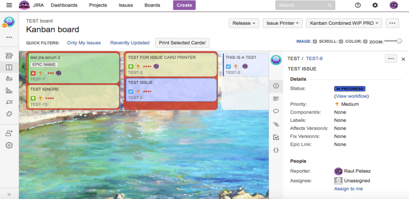Click the unassigned avatar placeholder

coord(338,180)
